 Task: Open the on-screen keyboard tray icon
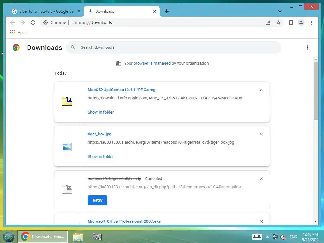[257, 237]
